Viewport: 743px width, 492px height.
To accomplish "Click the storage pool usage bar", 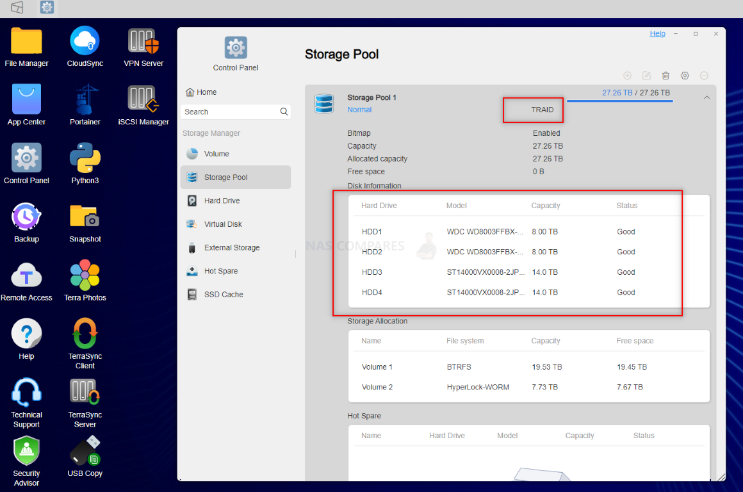I will [620, 101].
